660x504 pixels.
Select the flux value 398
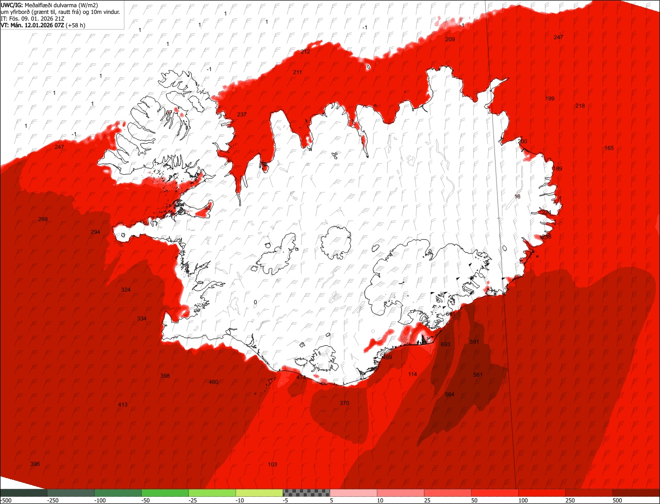[x=165, y=376]
